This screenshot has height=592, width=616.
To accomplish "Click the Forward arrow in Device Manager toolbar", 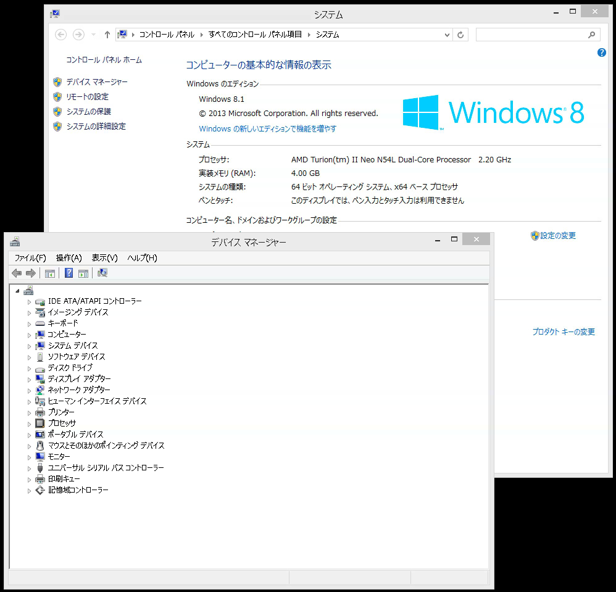I will (x=31, y=273).
